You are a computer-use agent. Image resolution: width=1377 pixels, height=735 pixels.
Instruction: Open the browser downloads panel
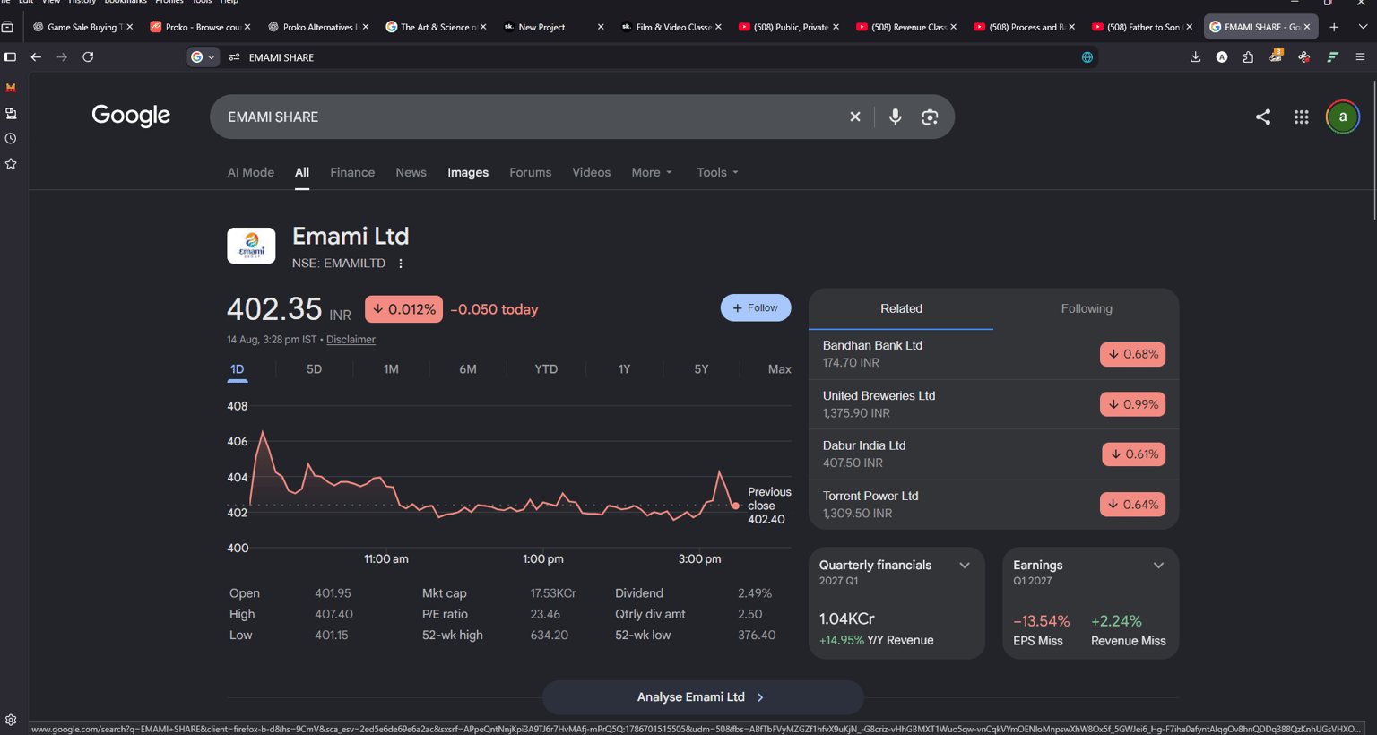coord(1195,57)
